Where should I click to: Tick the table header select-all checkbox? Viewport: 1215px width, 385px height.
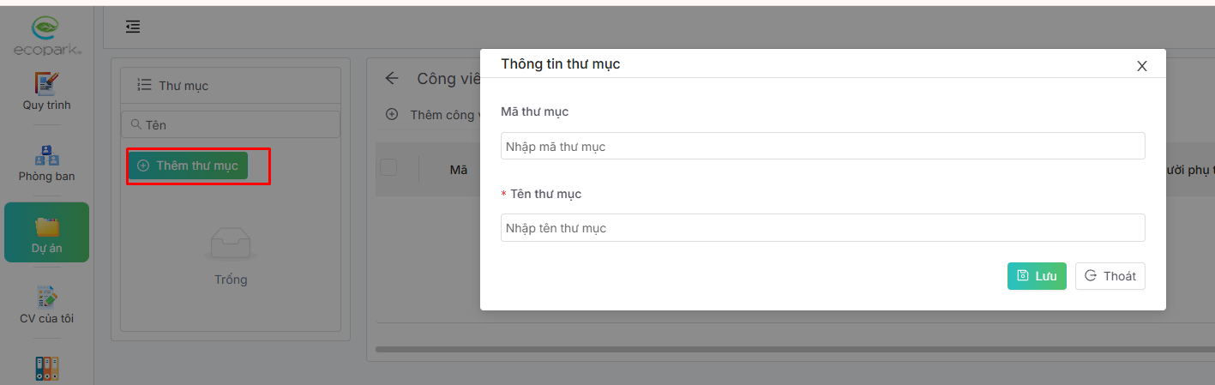(388, 168)
